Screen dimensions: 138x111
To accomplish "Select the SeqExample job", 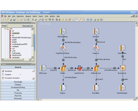I will coord(16,53).
